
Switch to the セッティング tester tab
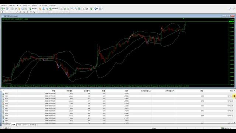pos(7,125)
